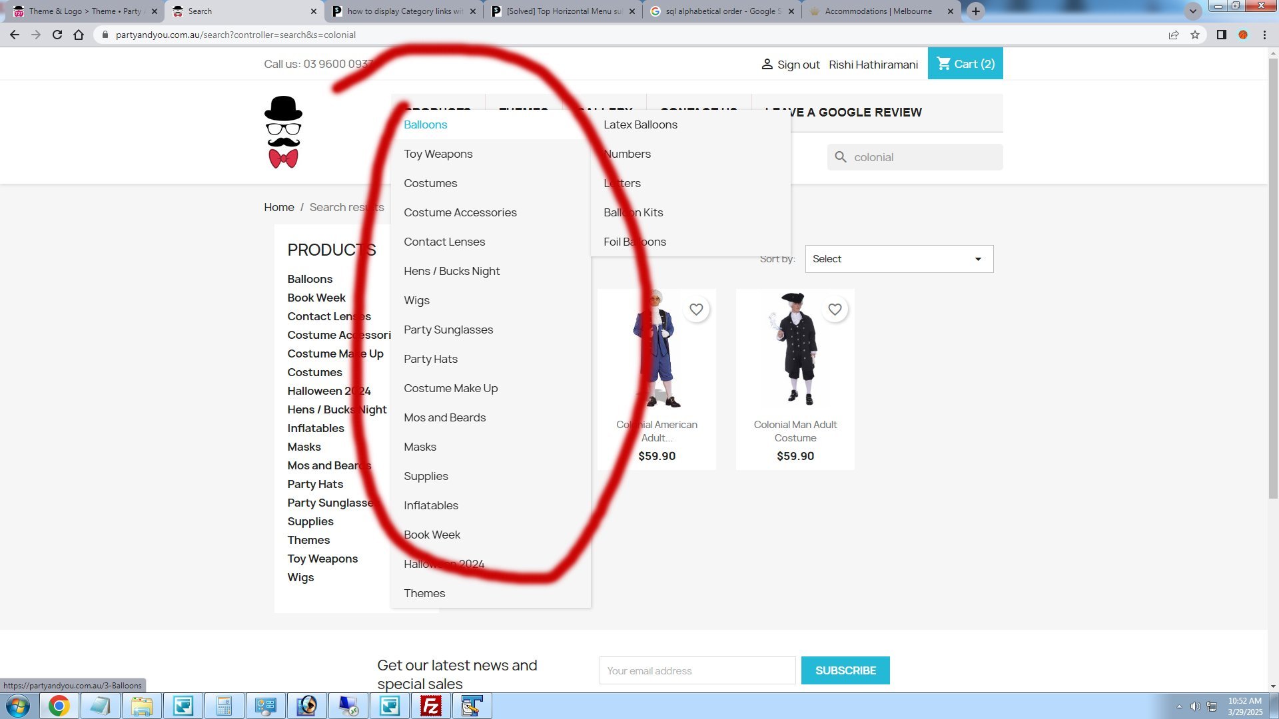Open the tab search chevron button
Image resolution: width=1279 pixels, height=719 pixels.
click(x=1192, y=11)
